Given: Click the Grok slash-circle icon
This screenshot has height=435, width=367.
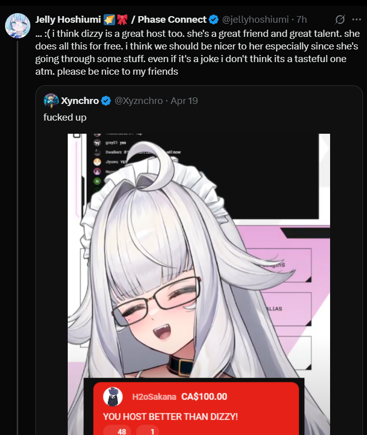Looking at the screenshot, I should coord(340,19).
